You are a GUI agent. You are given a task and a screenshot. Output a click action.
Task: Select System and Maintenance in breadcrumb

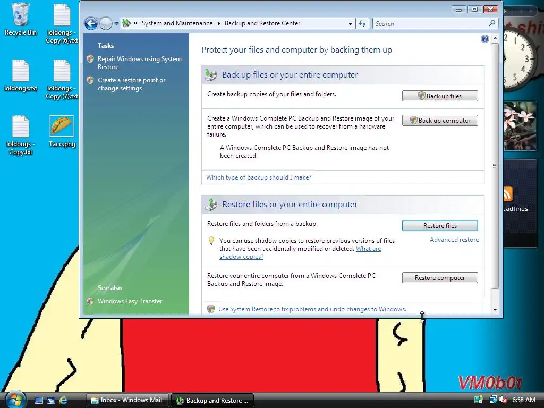[177, 23]
